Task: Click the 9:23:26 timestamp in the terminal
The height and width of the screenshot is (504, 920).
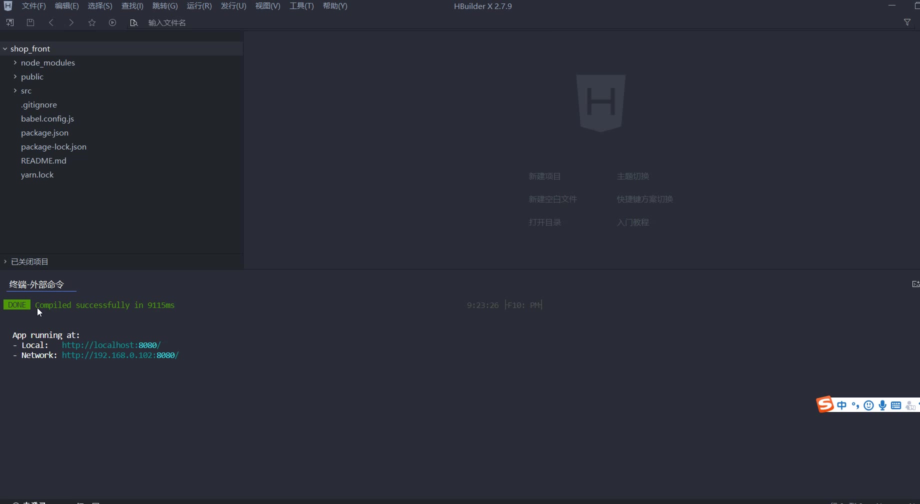Action: click(482, 305)
